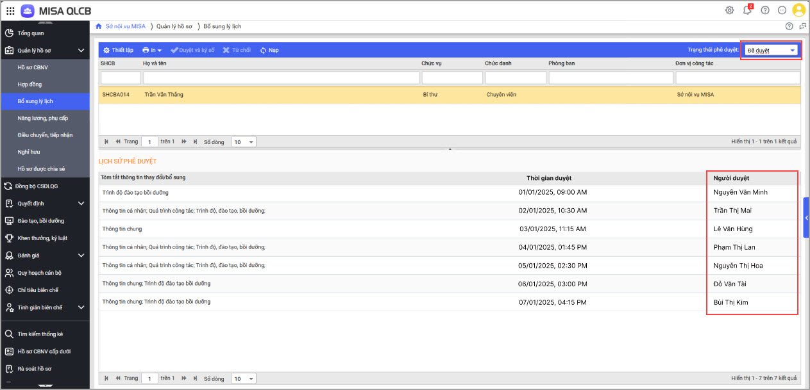Open Trạng thái phê duyệt dropdown
810x390 pixels.
point(772,50)
